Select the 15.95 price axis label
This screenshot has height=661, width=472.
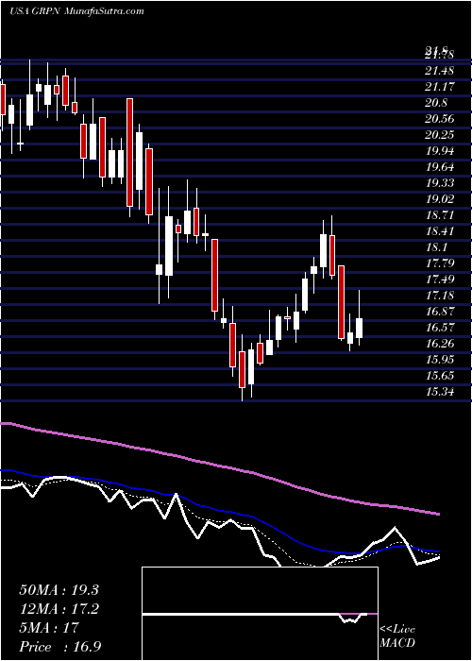tap(440, 360)
